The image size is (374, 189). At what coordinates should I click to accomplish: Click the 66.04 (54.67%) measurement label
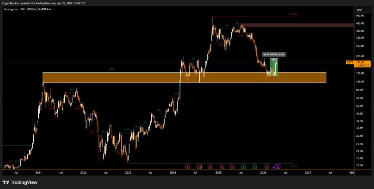pyautogui.click(x=274, y=54)
